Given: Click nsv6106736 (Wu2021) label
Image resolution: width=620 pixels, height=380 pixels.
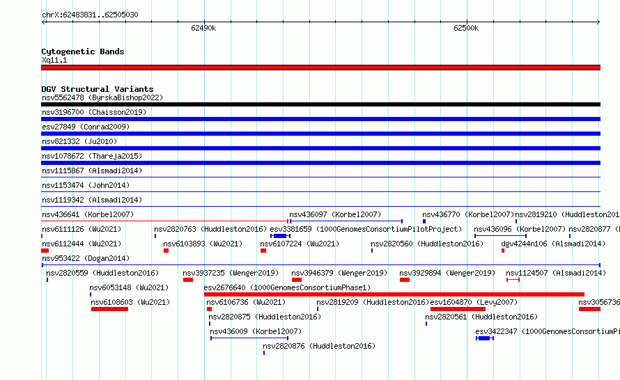Looking at the screenshot, I should click(x=246, y=302).
